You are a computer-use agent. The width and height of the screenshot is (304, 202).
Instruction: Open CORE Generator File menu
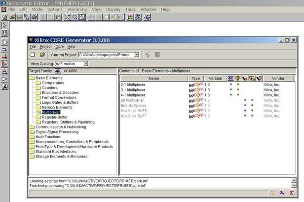33,46
